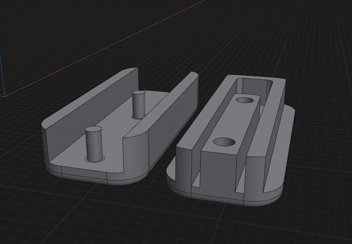Screen dimensions: 352x244
Task: Click the left part's tall left wall
Action: (90, 114)
